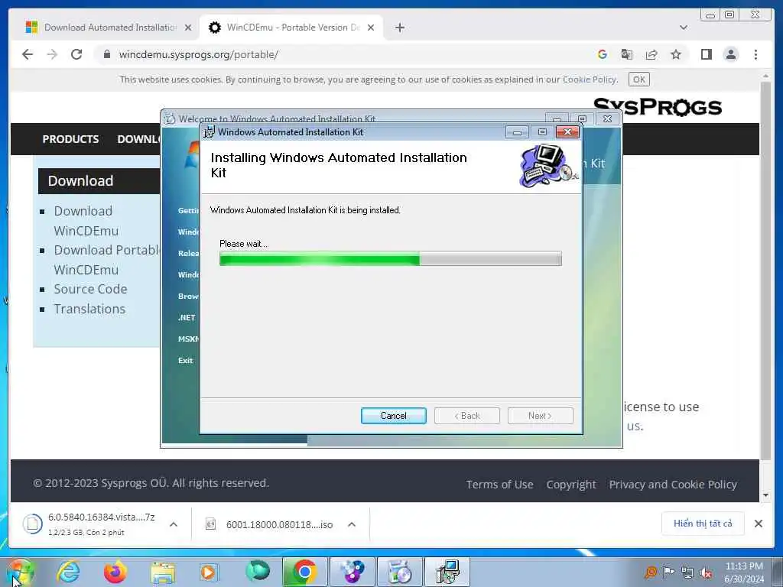Image resolution: width=783 pixels, height=587 pixels.
Task: Open the Translations link
Action: [89, 309]
